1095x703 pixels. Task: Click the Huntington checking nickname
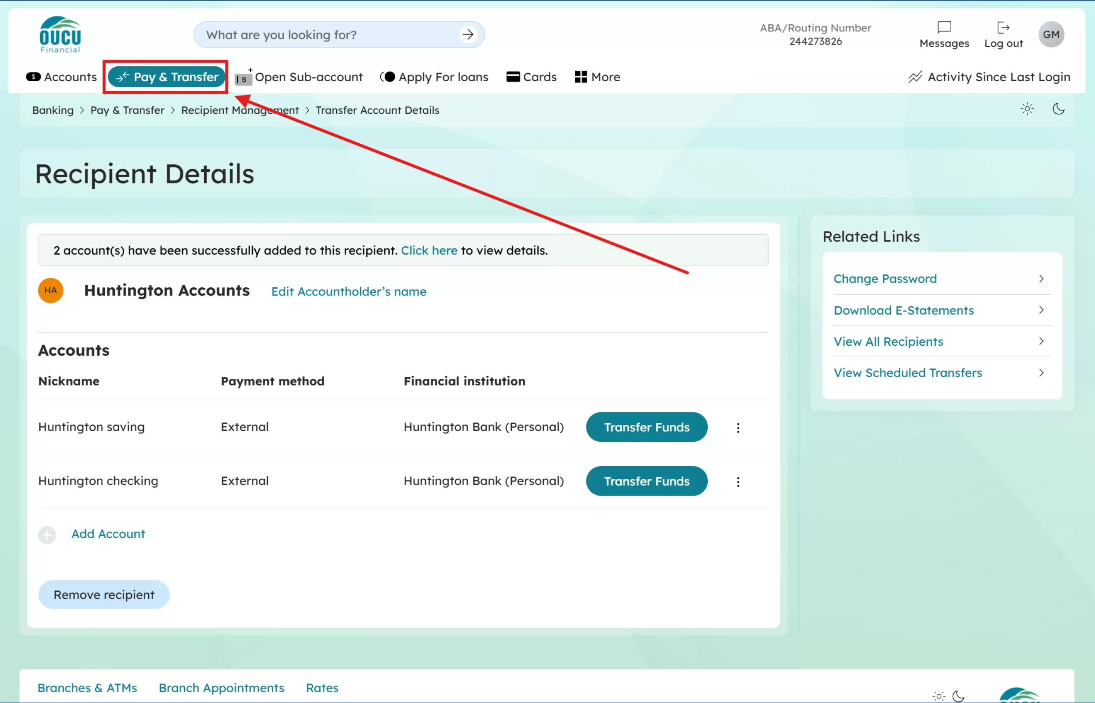[98, 481]
